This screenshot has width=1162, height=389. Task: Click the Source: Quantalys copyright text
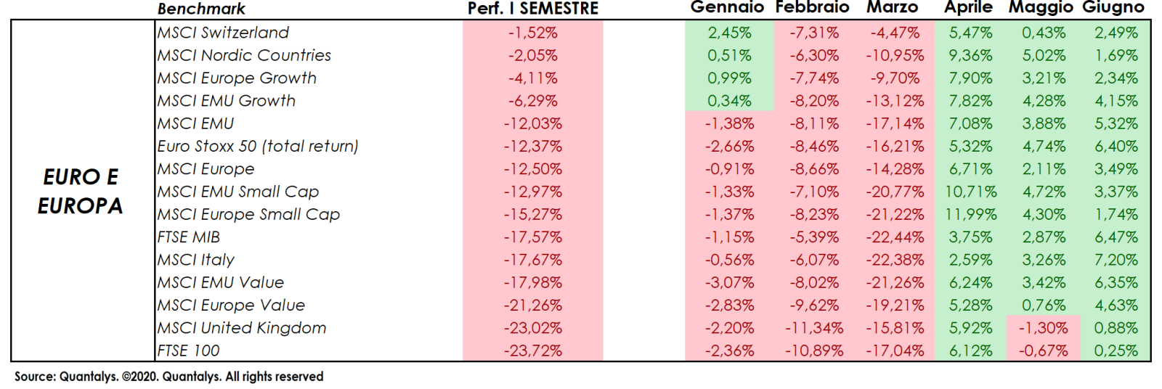(x=168, y=377)
